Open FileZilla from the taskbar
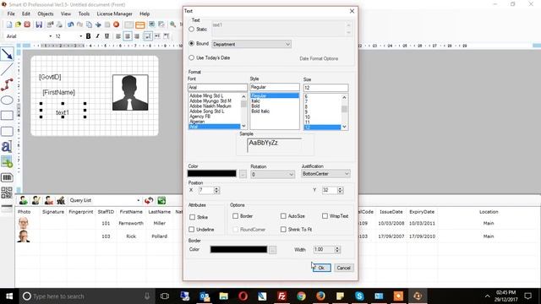Screen dimensions: 541x304 pos(281,296)
